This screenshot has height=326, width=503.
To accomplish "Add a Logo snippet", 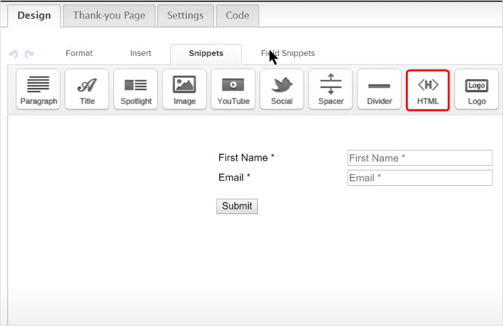I will pyautogui.click(x=477, y=89).
